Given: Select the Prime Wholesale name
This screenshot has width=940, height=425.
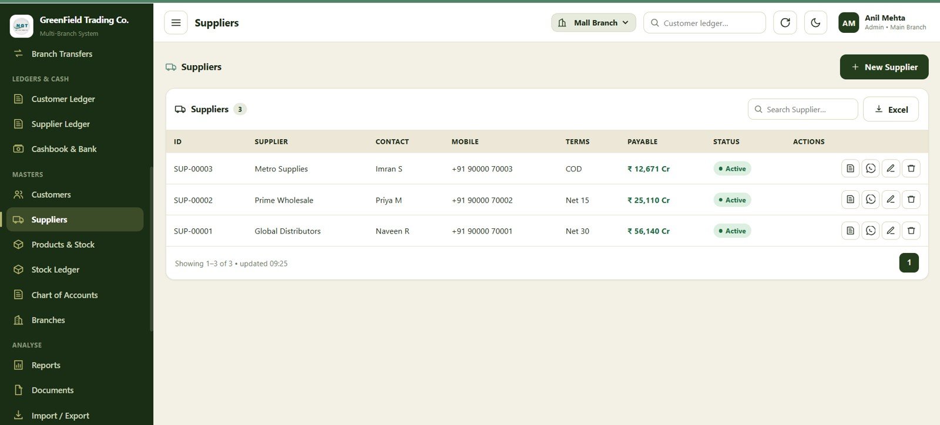Looking at the screenshot, I should pyautogui.click(x=284, y=200).
